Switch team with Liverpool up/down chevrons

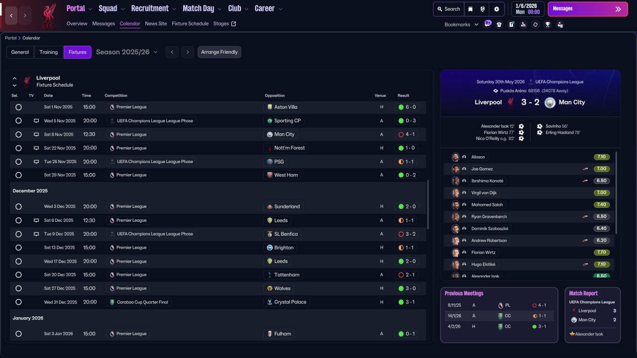[x=14, y=82]
